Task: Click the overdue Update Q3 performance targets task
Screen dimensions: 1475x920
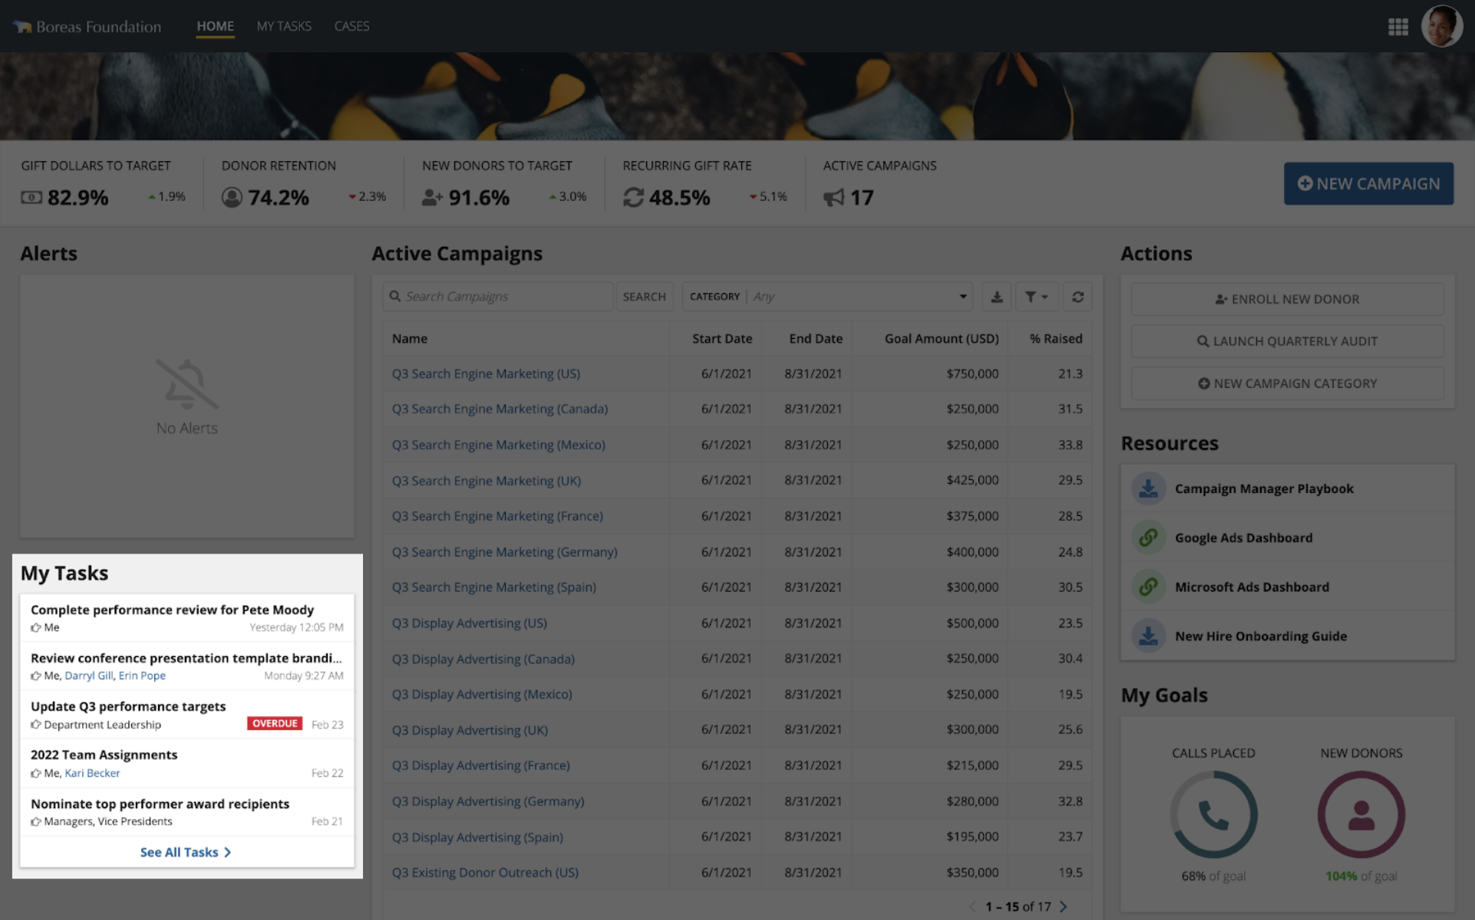Action: coord(127,706)
